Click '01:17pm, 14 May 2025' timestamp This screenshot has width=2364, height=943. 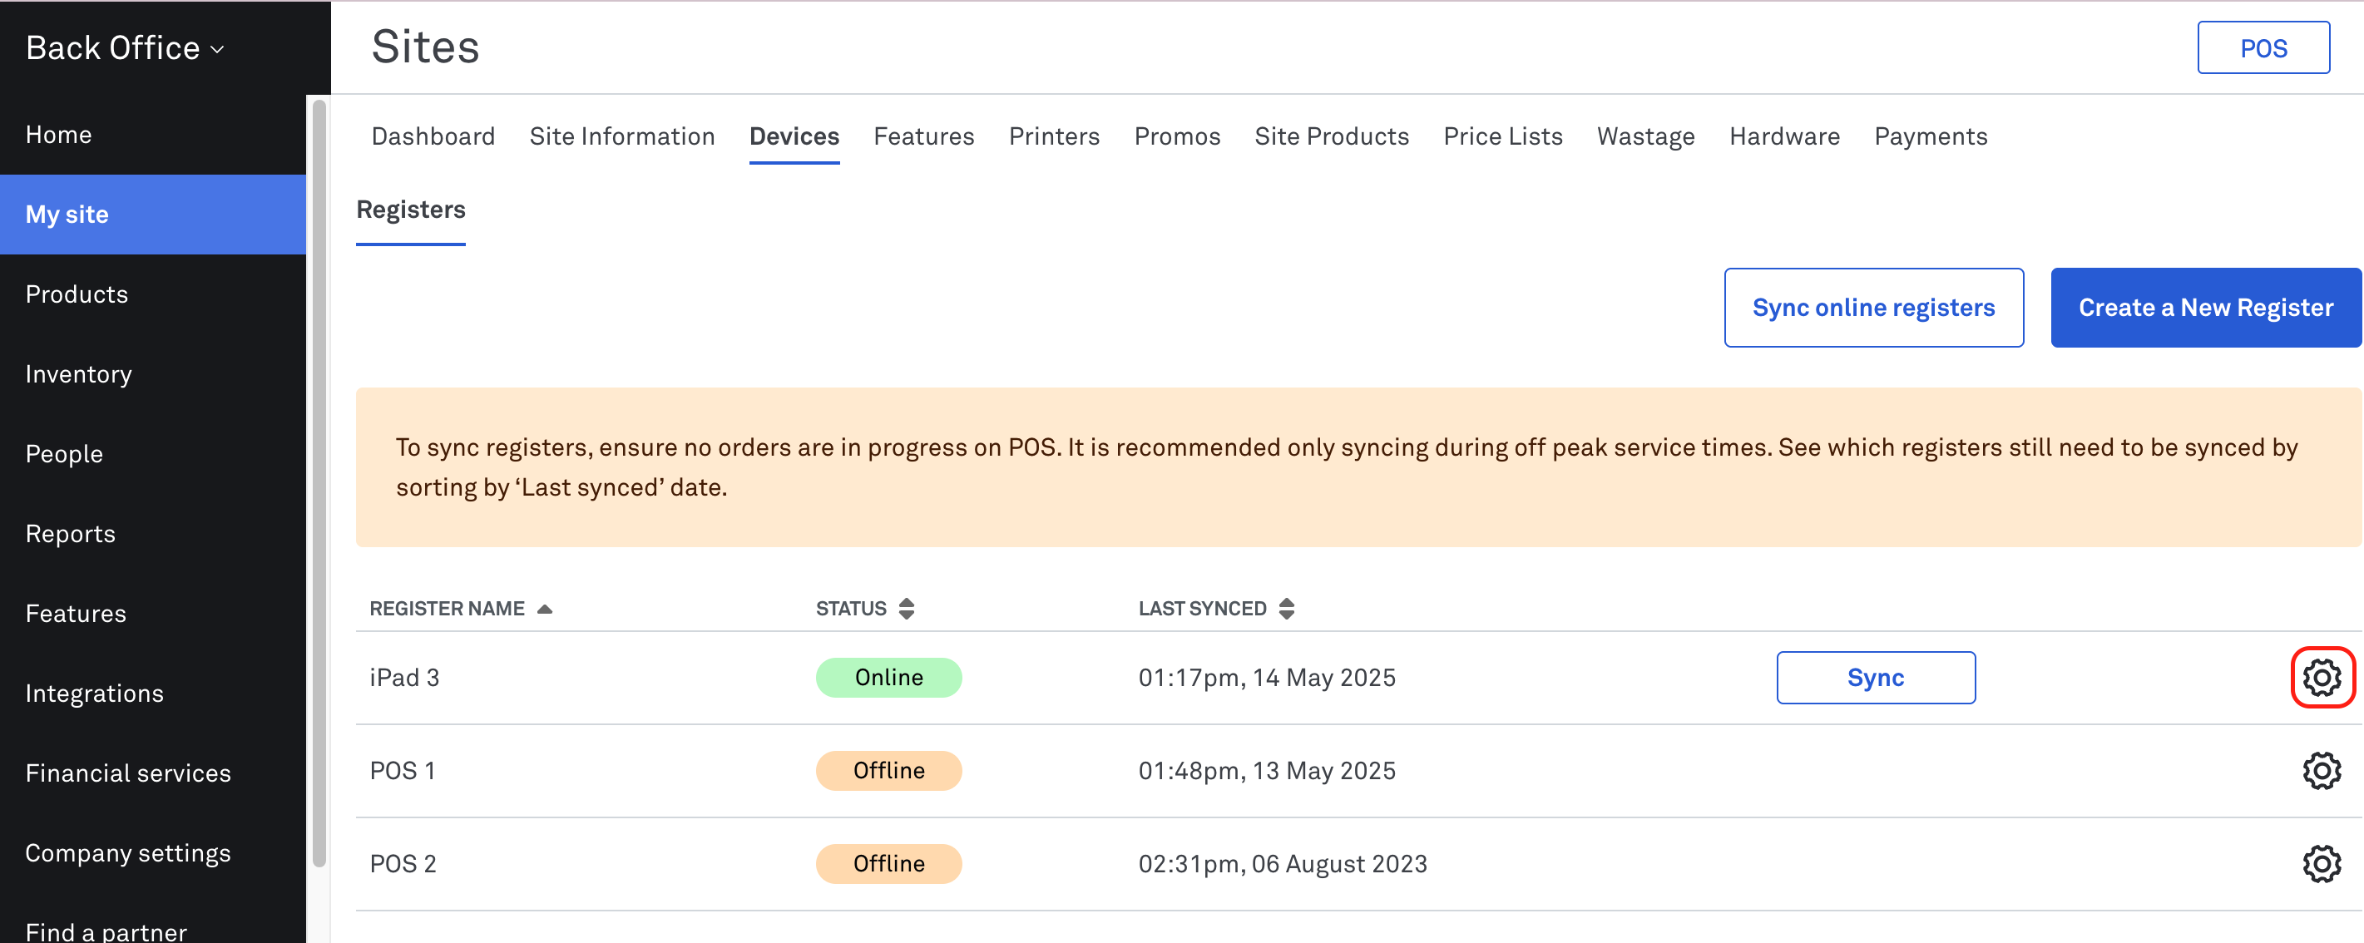point(1266,677)
